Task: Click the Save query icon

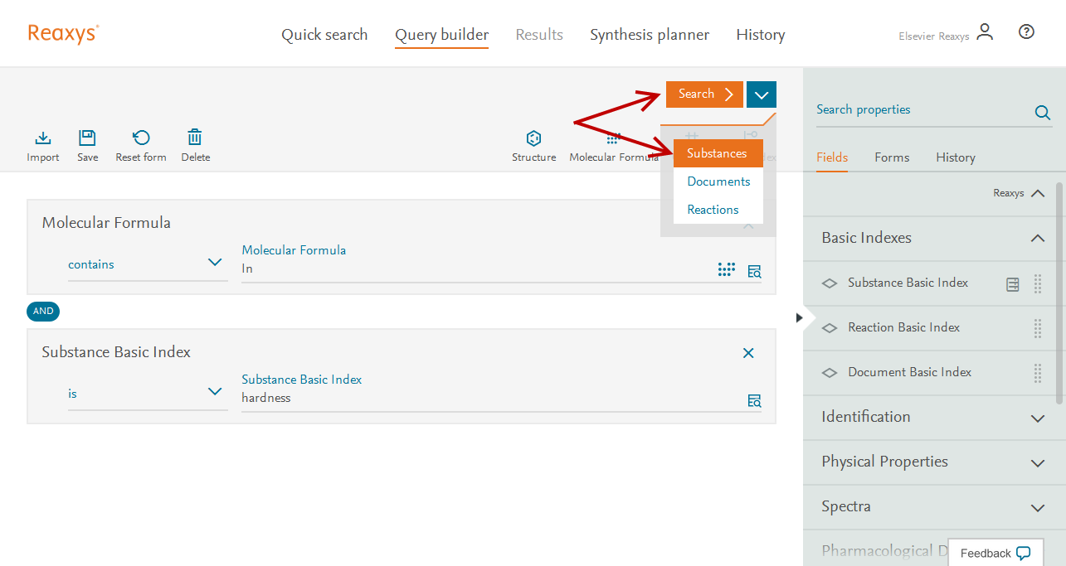Action: (x=87, y=138)
